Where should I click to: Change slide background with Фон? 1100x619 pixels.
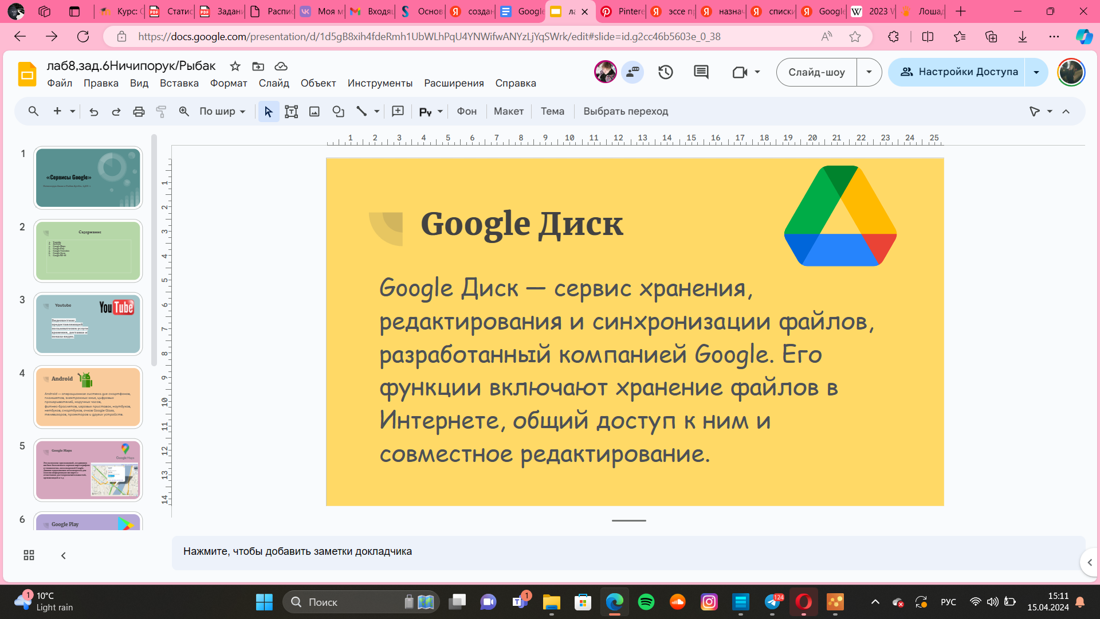[466, 111]
